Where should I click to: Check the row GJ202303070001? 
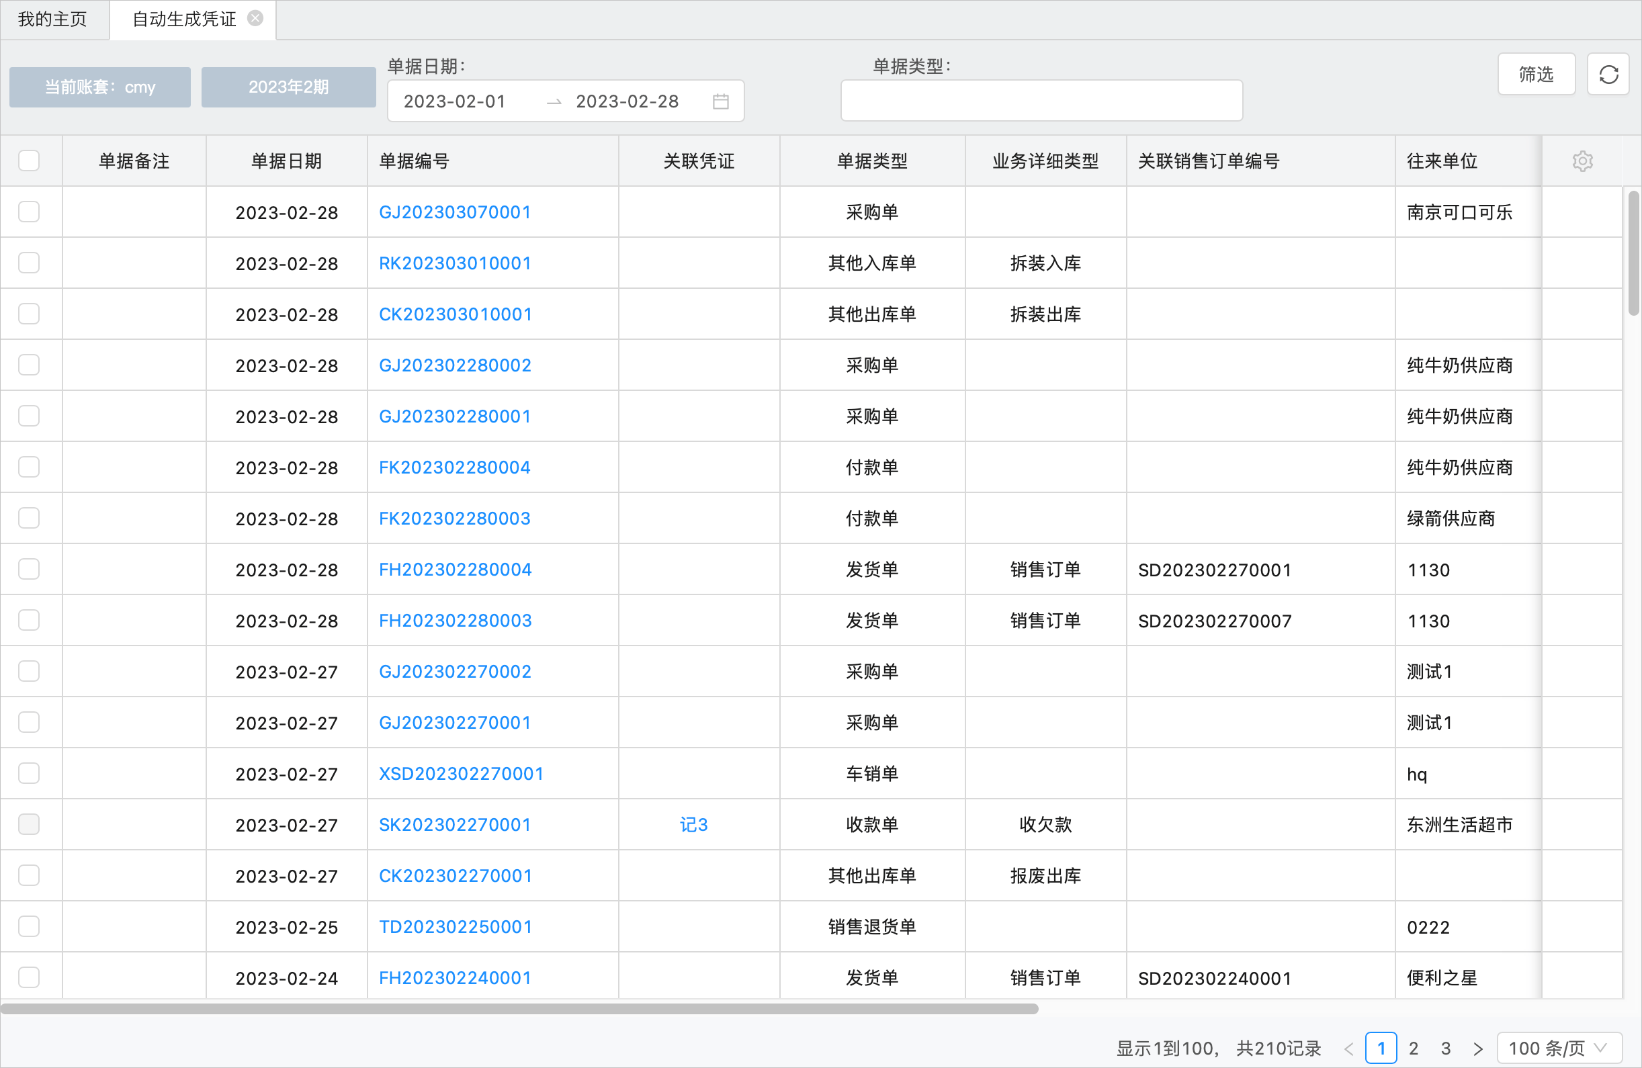[x=29, y=212]
